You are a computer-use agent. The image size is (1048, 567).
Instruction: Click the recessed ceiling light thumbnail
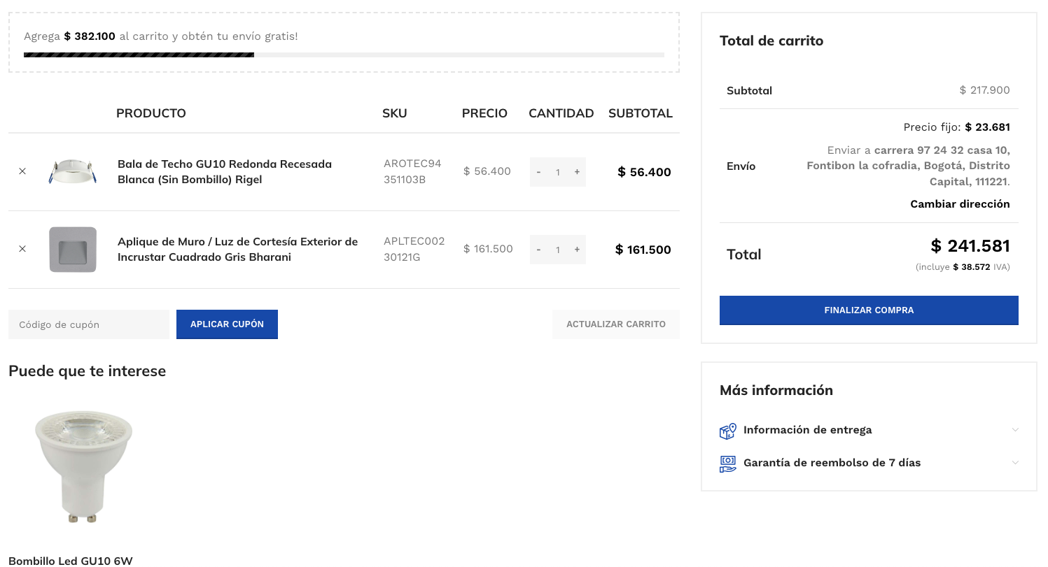(x=73, y=172)
